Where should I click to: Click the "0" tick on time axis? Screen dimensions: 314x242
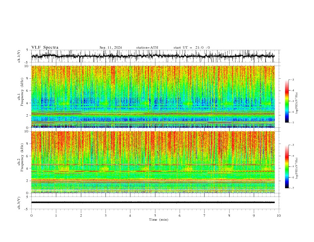(31, 216)
